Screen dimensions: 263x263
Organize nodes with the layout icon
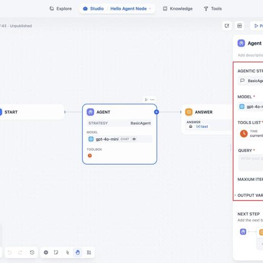(x=89, y=252)
